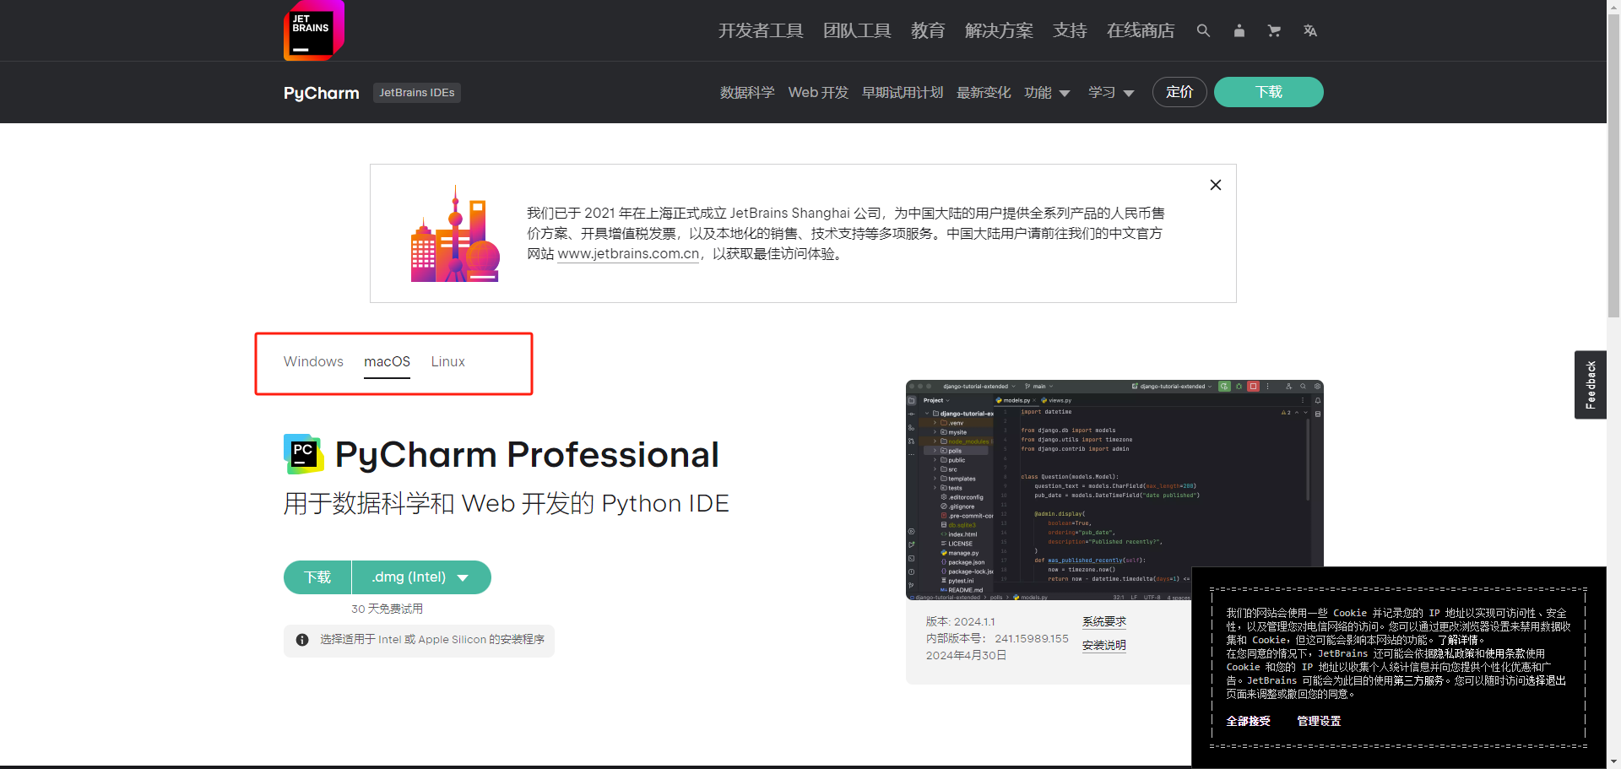
Task: Click the 2024年4月30日 release date text
Action: (x=966, y=656)
